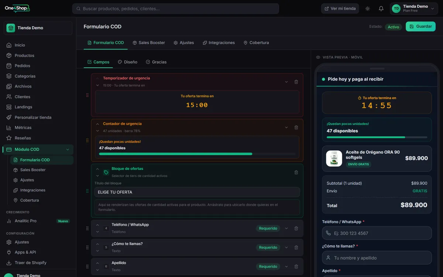Delete the ¿Cómo te llamas? field

[296, 247]
